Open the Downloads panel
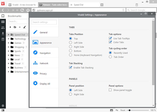157x112 pixels. (3, 33)
